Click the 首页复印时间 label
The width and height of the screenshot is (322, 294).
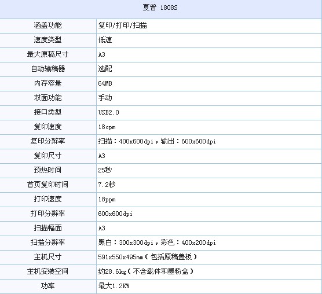[x=47, y=185]
